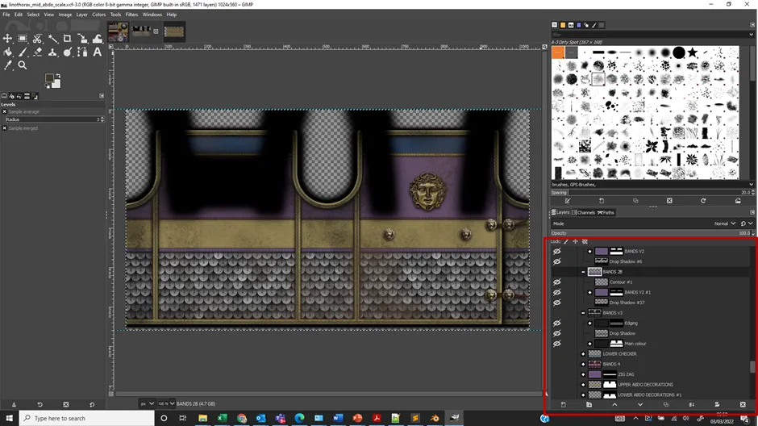Image resolution: width=758 pixels, height=426 pixels.
Task: Open the Layer menu
Action: 81,15
